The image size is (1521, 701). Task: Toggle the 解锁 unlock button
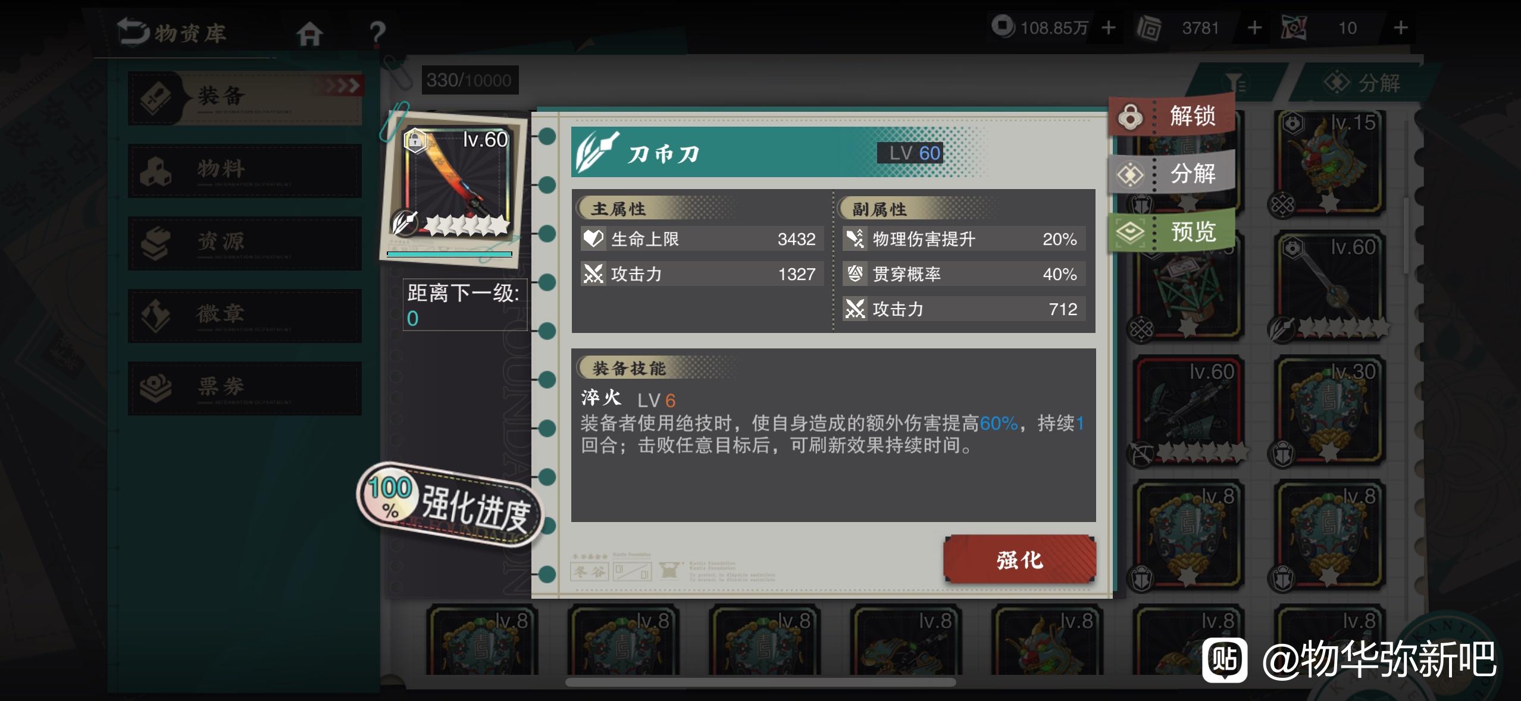click(x=1171, y=115)
